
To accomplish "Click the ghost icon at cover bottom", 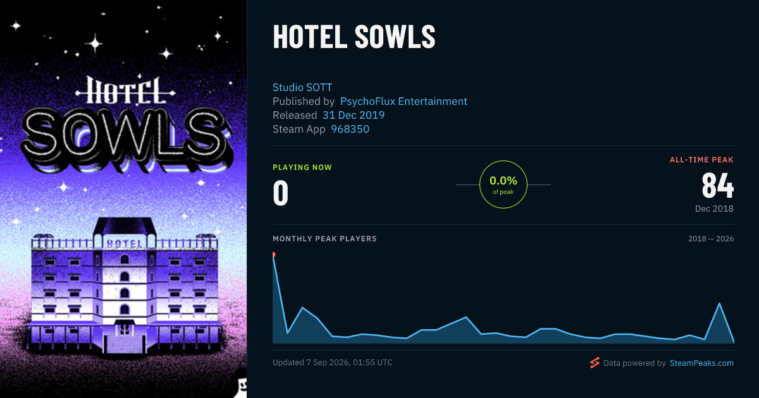I will [x=242, y=385].
